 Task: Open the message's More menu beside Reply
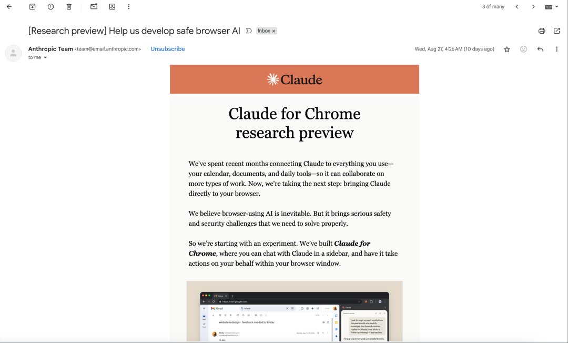point(557,49)
